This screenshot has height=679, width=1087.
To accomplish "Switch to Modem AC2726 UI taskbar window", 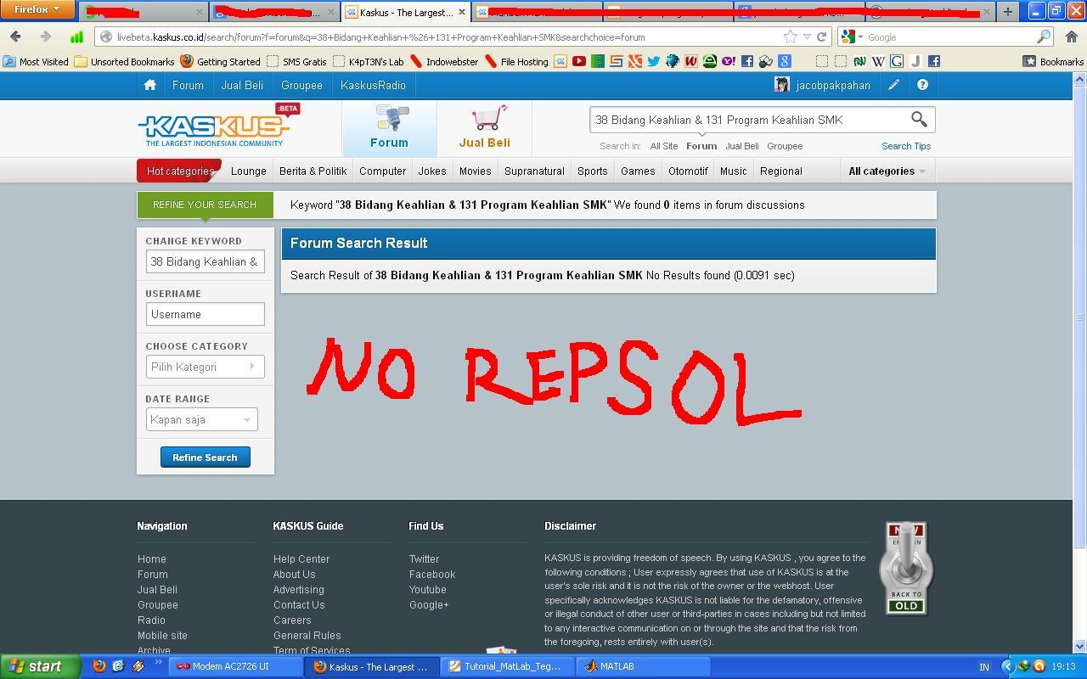I will (x=236, y=666).
